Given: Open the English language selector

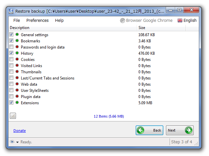Looking at the screenshot, I should (x=187, y=21).
